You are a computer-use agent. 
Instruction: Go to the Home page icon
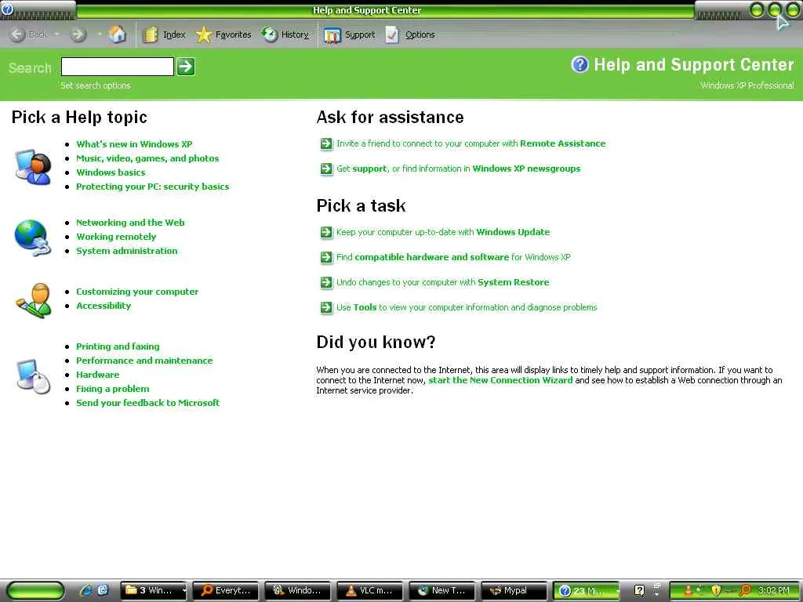coord(118,34)
